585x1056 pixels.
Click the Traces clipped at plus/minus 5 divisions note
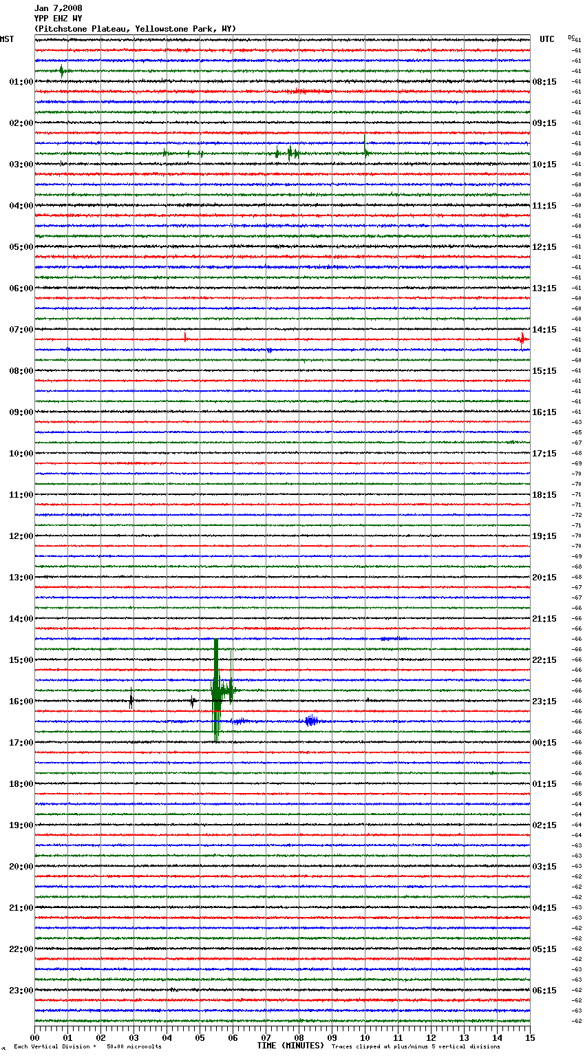[x=416, y=1047]
